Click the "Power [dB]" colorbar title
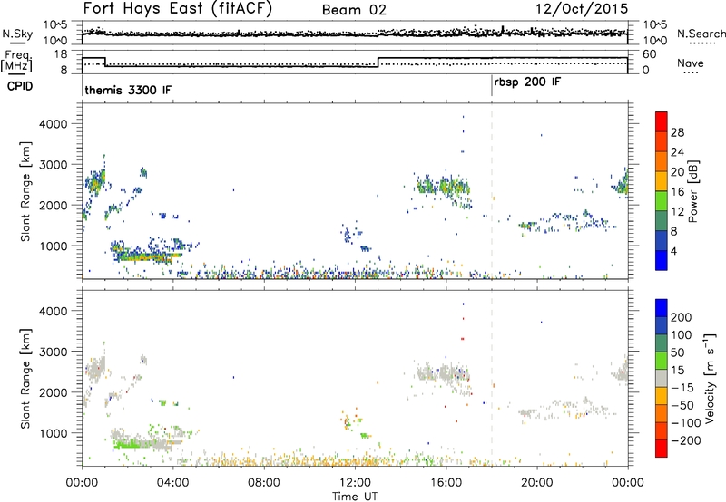 (692, 191)
